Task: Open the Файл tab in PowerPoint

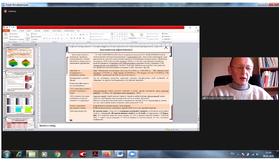Action: [6, 30]
